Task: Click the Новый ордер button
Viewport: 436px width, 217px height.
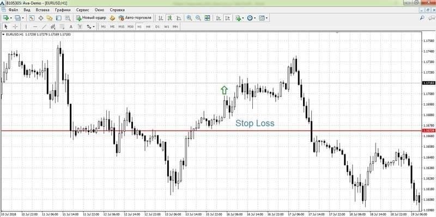Action: click(91, 18)
